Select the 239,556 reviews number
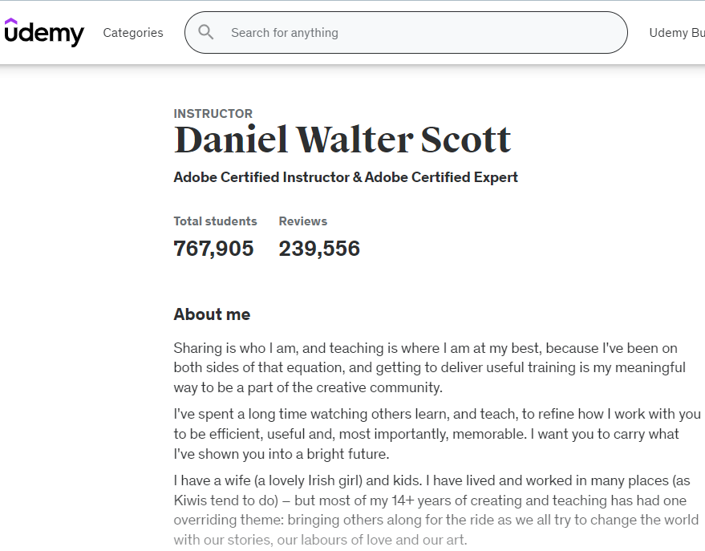This screenshot has height=551, width=705. (x=319, y=249)
